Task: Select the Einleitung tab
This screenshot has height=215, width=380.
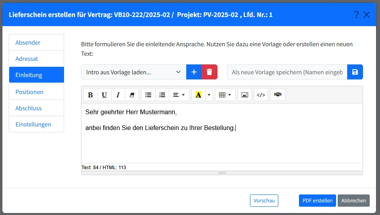Action: tap(36, 75)
